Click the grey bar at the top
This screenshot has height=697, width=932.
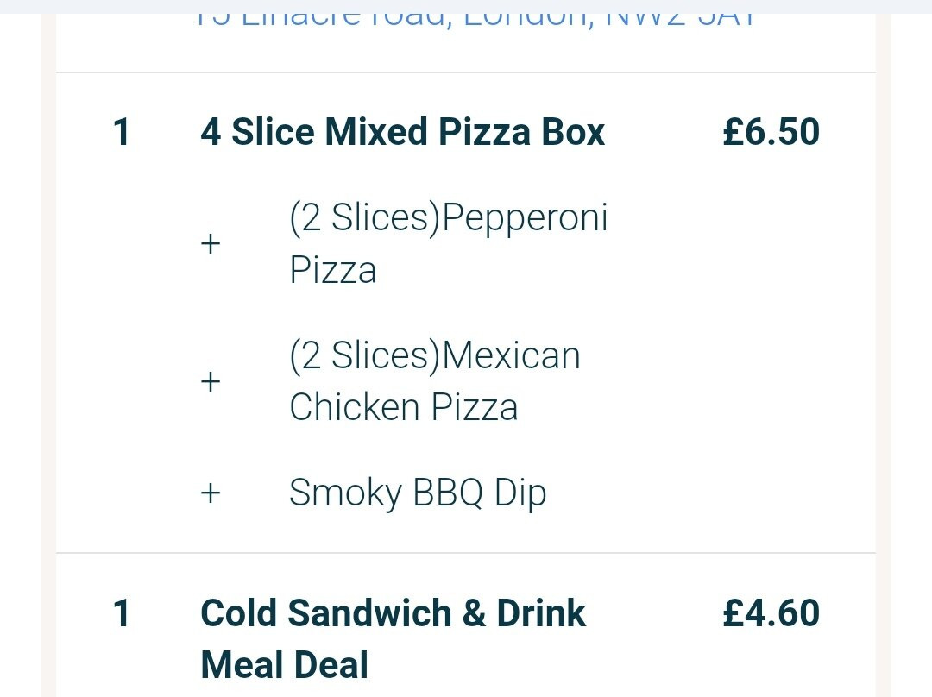click(466, 7)
